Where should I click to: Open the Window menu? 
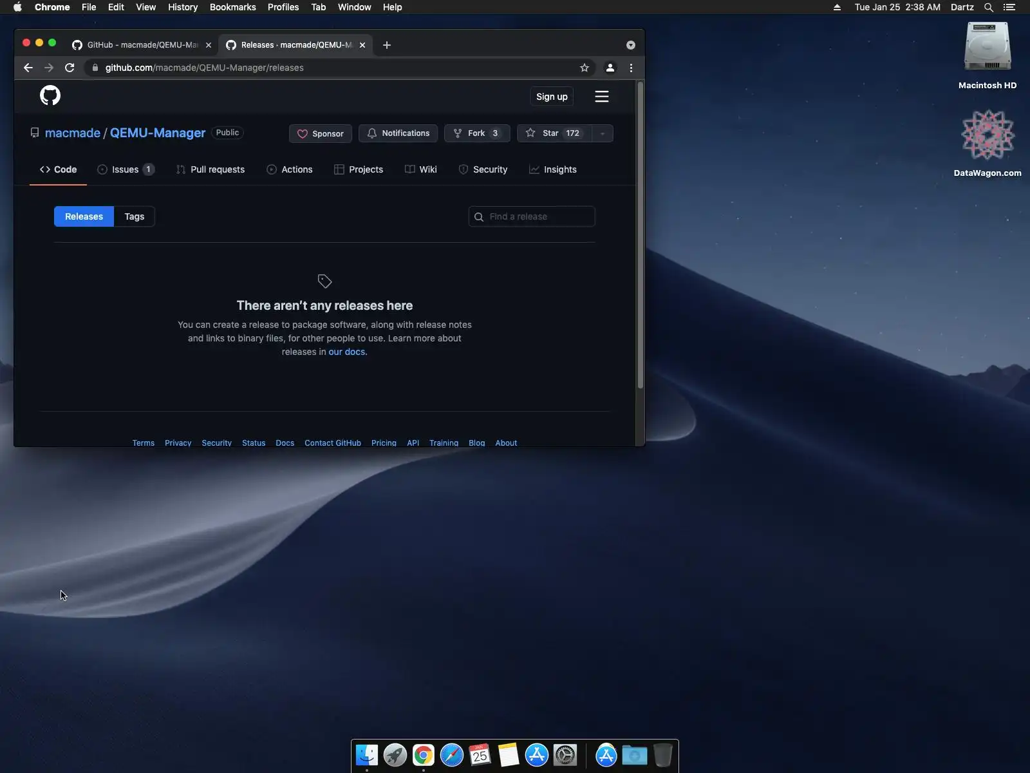(355, 7)
